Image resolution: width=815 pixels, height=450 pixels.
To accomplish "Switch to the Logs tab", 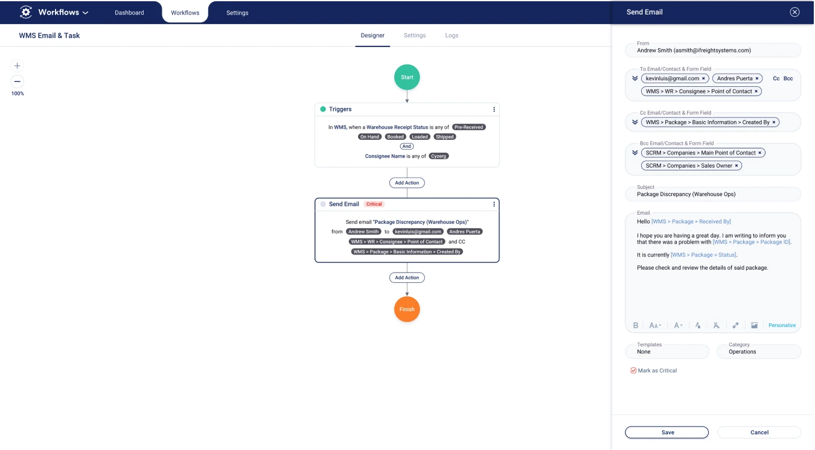I will [x=452, y=36].
